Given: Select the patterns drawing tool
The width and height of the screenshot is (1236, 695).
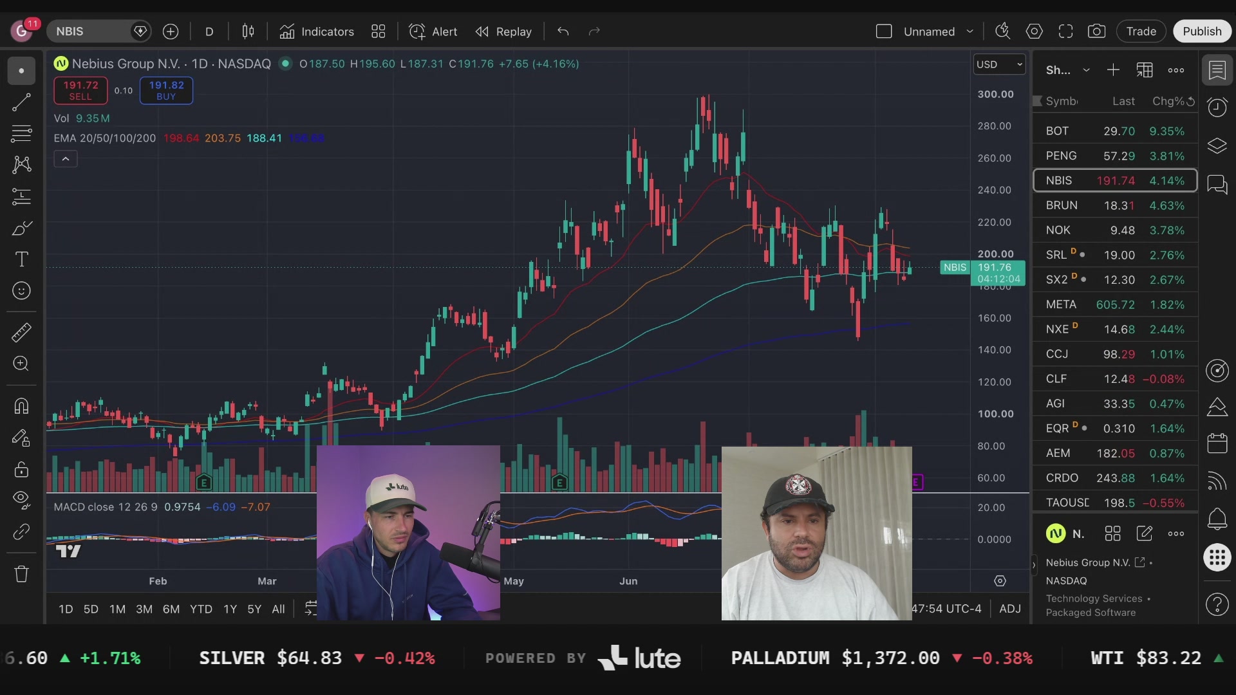Looking at the screenshot, I should pyautogui.click(x=21, y=165).
